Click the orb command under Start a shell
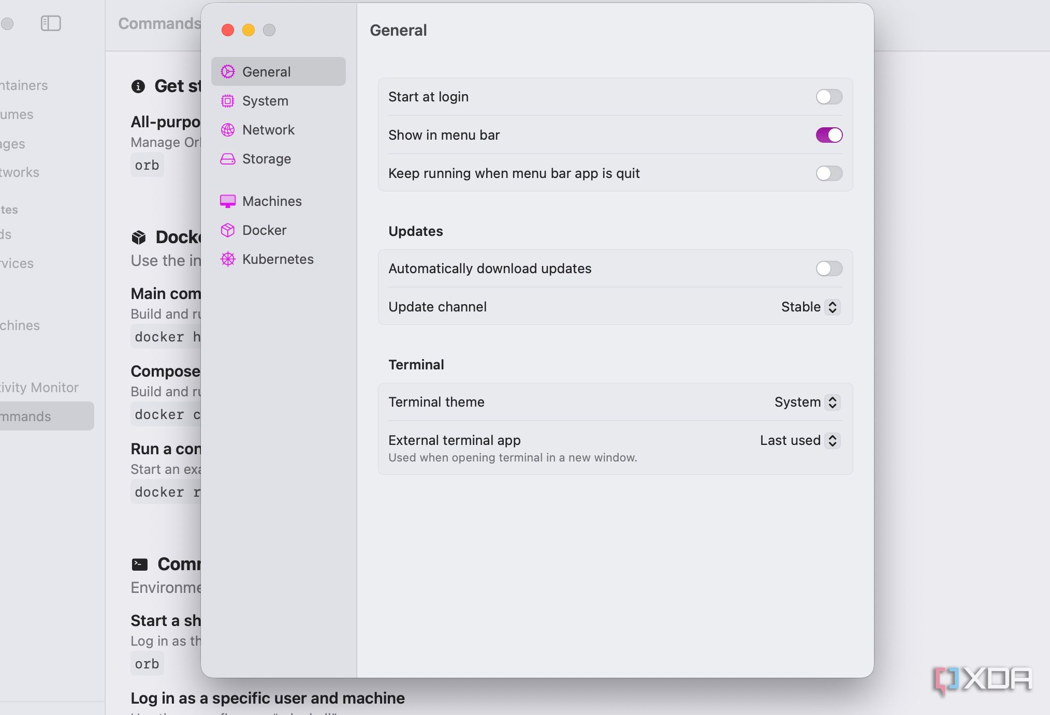The width and height of the screenshot is (1050, 715). [x=147, y=664]
